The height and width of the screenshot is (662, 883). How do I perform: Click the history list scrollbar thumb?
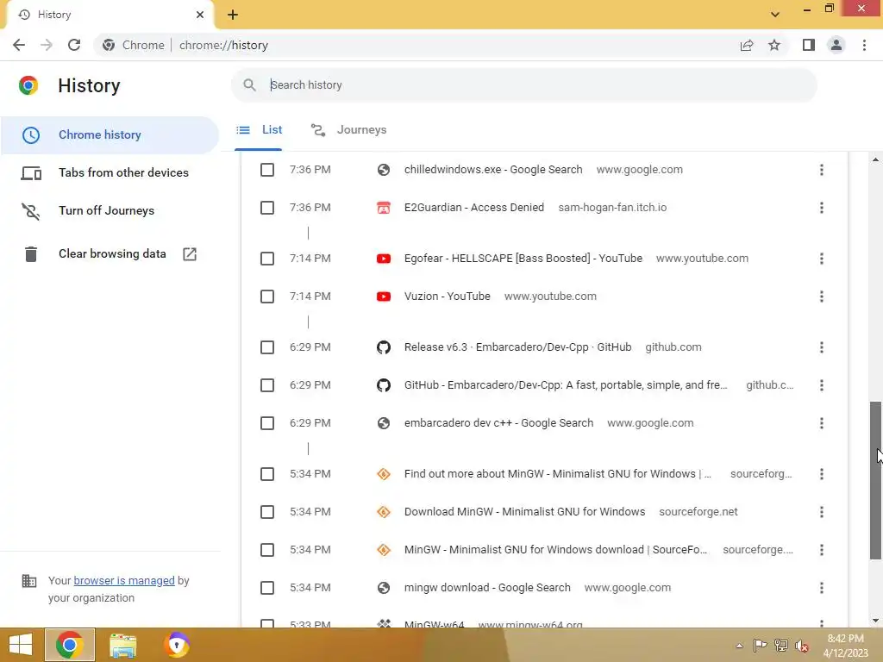tap(875, 480)
